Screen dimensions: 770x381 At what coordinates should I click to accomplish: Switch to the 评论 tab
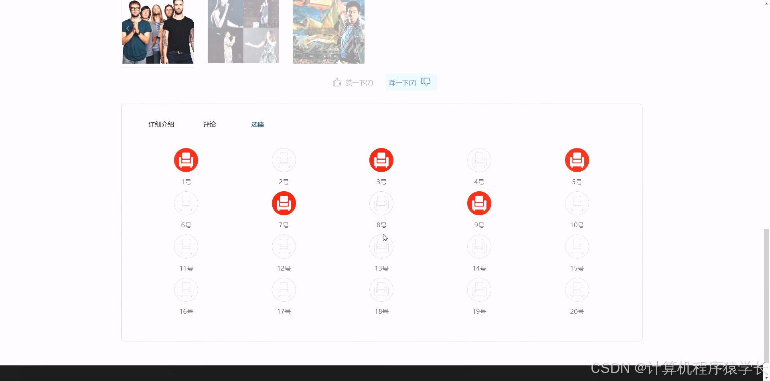click(209, 124)
